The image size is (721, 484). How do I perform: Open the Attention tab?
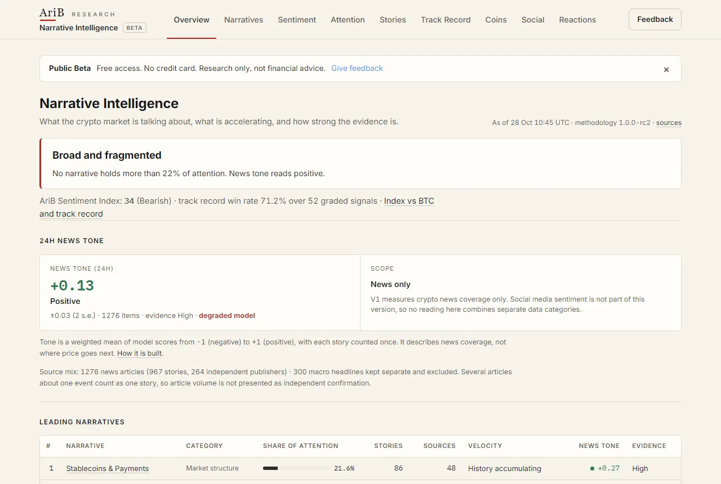[348, 20]
